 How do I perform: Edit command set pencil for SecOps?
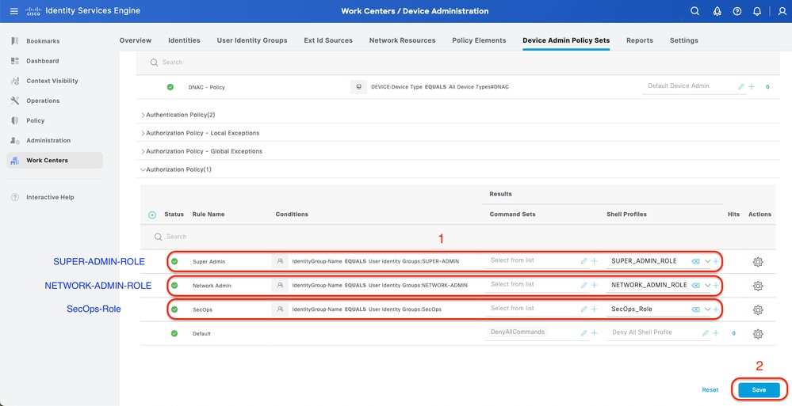point(584,309)
